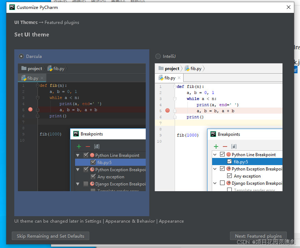This screenshot has height=248, width=300.
Task: Click the green plus icon in Darcula Breakpoints panel
Action: pos(79,147)
